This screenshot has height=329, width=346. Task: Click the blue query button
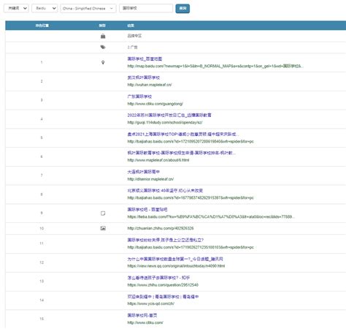pos(182,9)
